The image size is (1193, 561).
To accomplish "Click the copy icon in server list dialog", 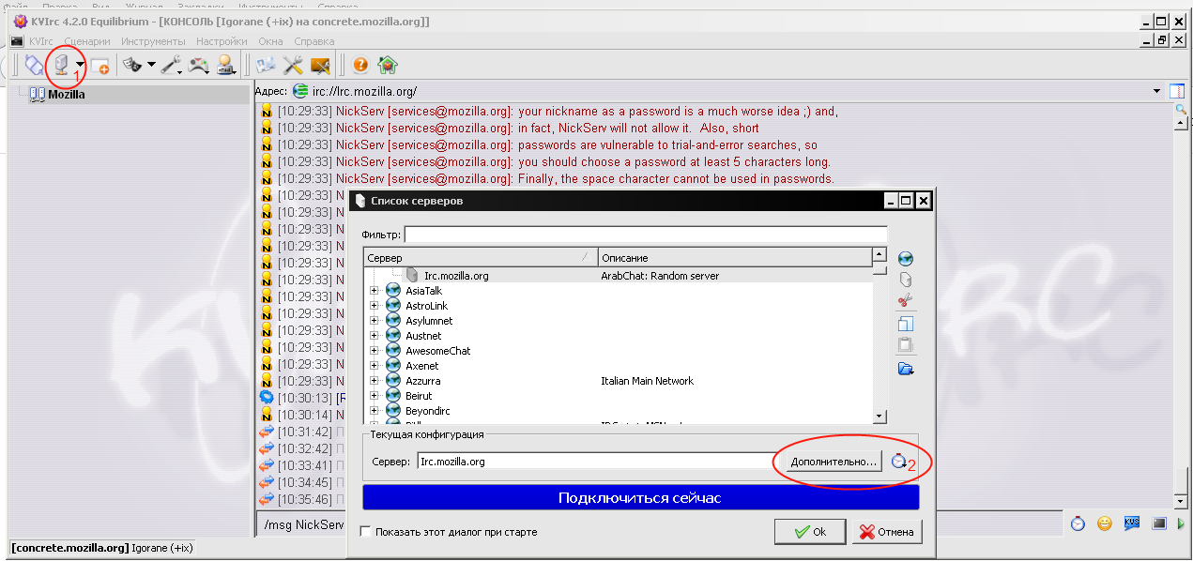I will 906,324.
